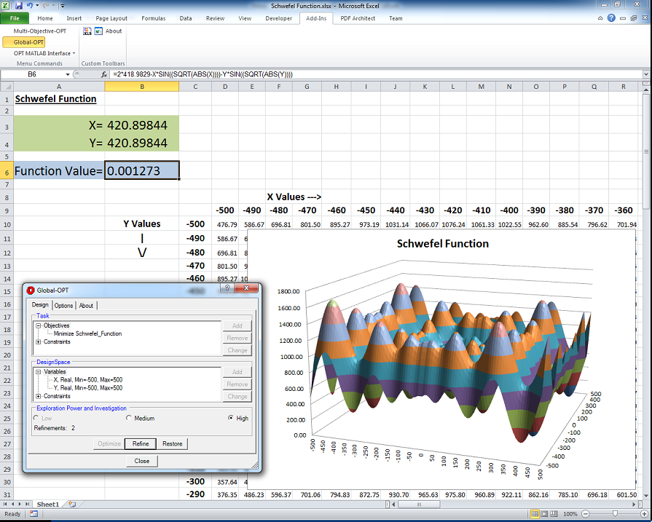
Task: Restore the workbook window inside Excel
Action: click(x=633, y=18)
